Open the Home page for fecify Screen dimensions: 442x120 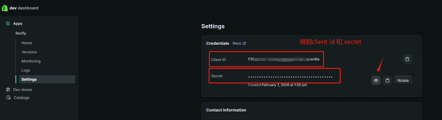pyautogui.click(x=27, y=43)
